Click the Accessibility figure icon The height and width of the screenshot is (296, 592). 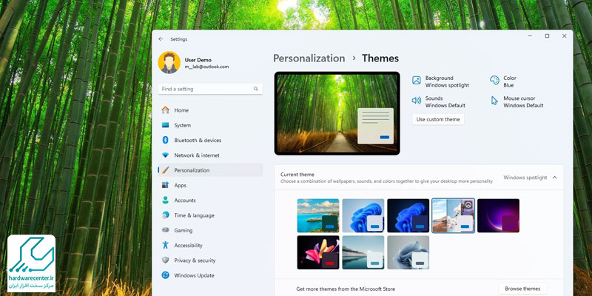[x=165, y=245]
